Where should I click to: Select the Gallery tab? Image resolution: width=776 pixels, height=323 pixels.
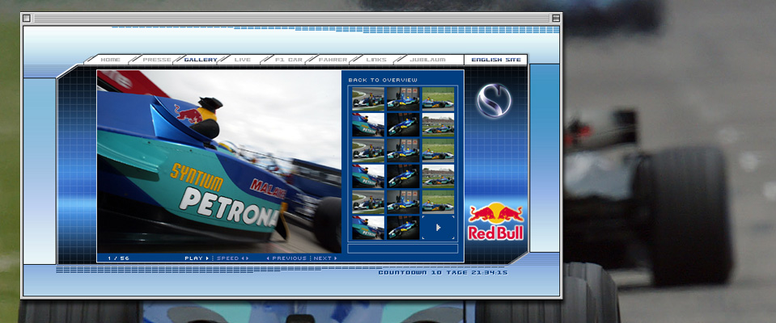click(x=201, y=60)
